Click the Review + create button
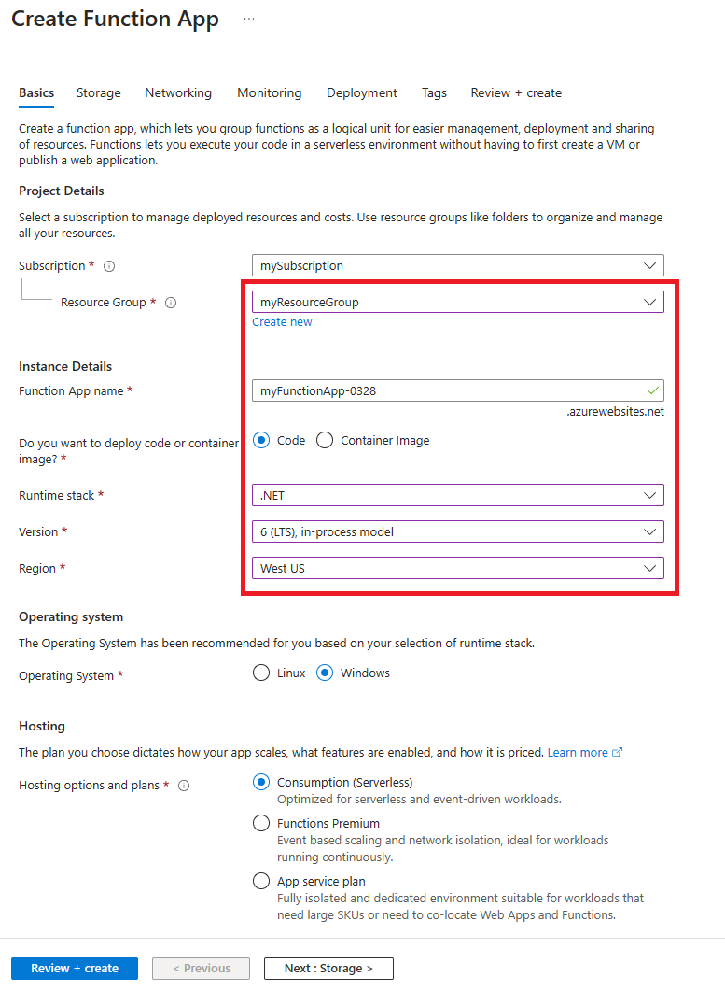This screenshot has width=725, height=992. [x=74, y=969]
